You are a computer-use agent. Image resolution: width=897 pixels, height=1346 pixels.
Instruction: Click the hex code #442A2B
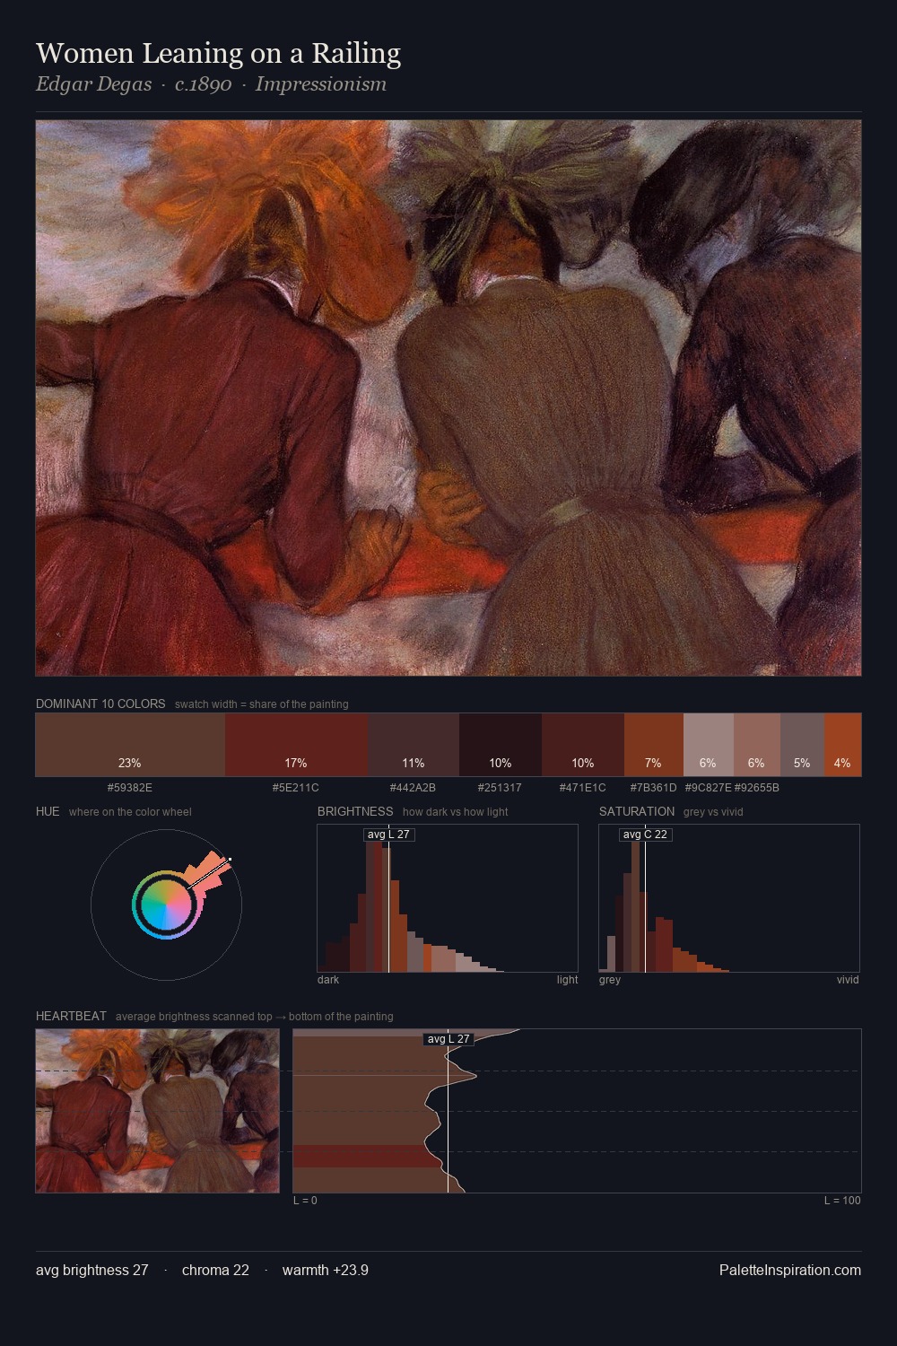coord(413,788)
